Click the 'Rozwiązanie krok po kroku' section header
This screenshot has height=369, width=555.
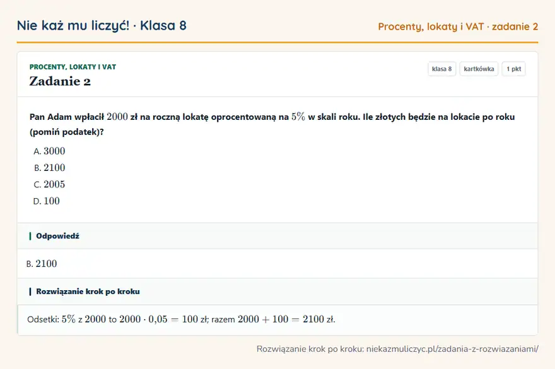[x=88, y=291]
